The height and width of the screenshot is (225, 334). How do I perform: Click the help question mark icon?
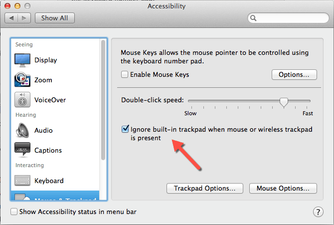pos(318,212)
